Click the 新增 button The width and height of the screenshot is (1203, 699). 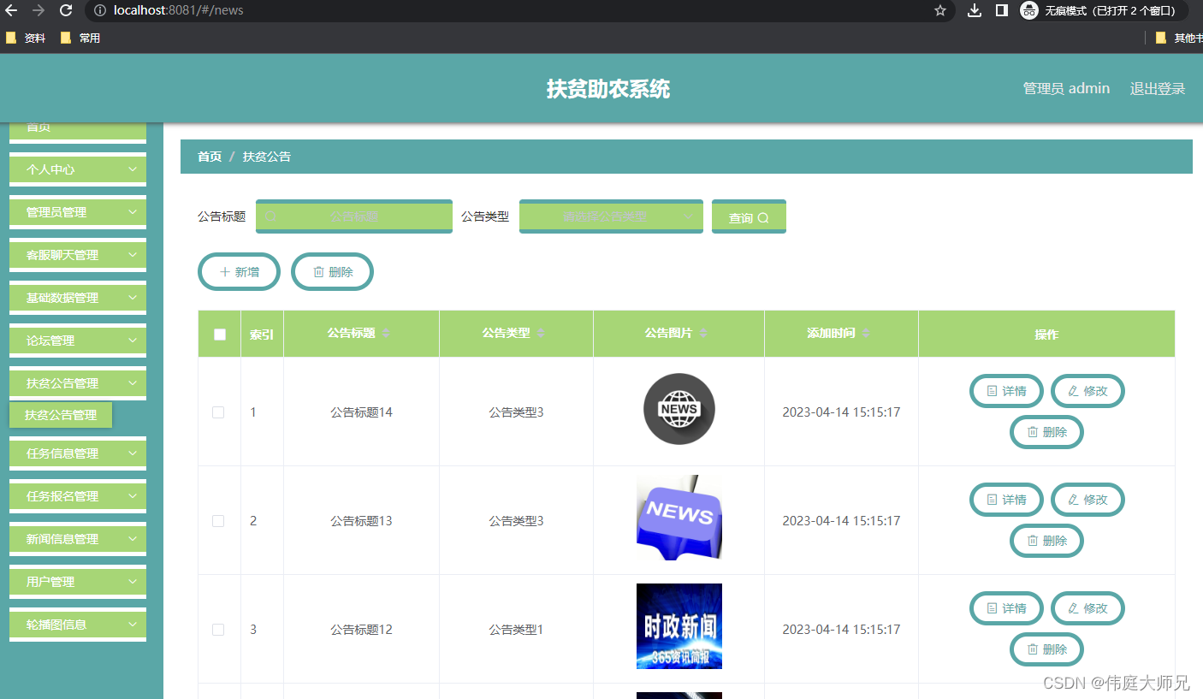[x=240, y=272]
